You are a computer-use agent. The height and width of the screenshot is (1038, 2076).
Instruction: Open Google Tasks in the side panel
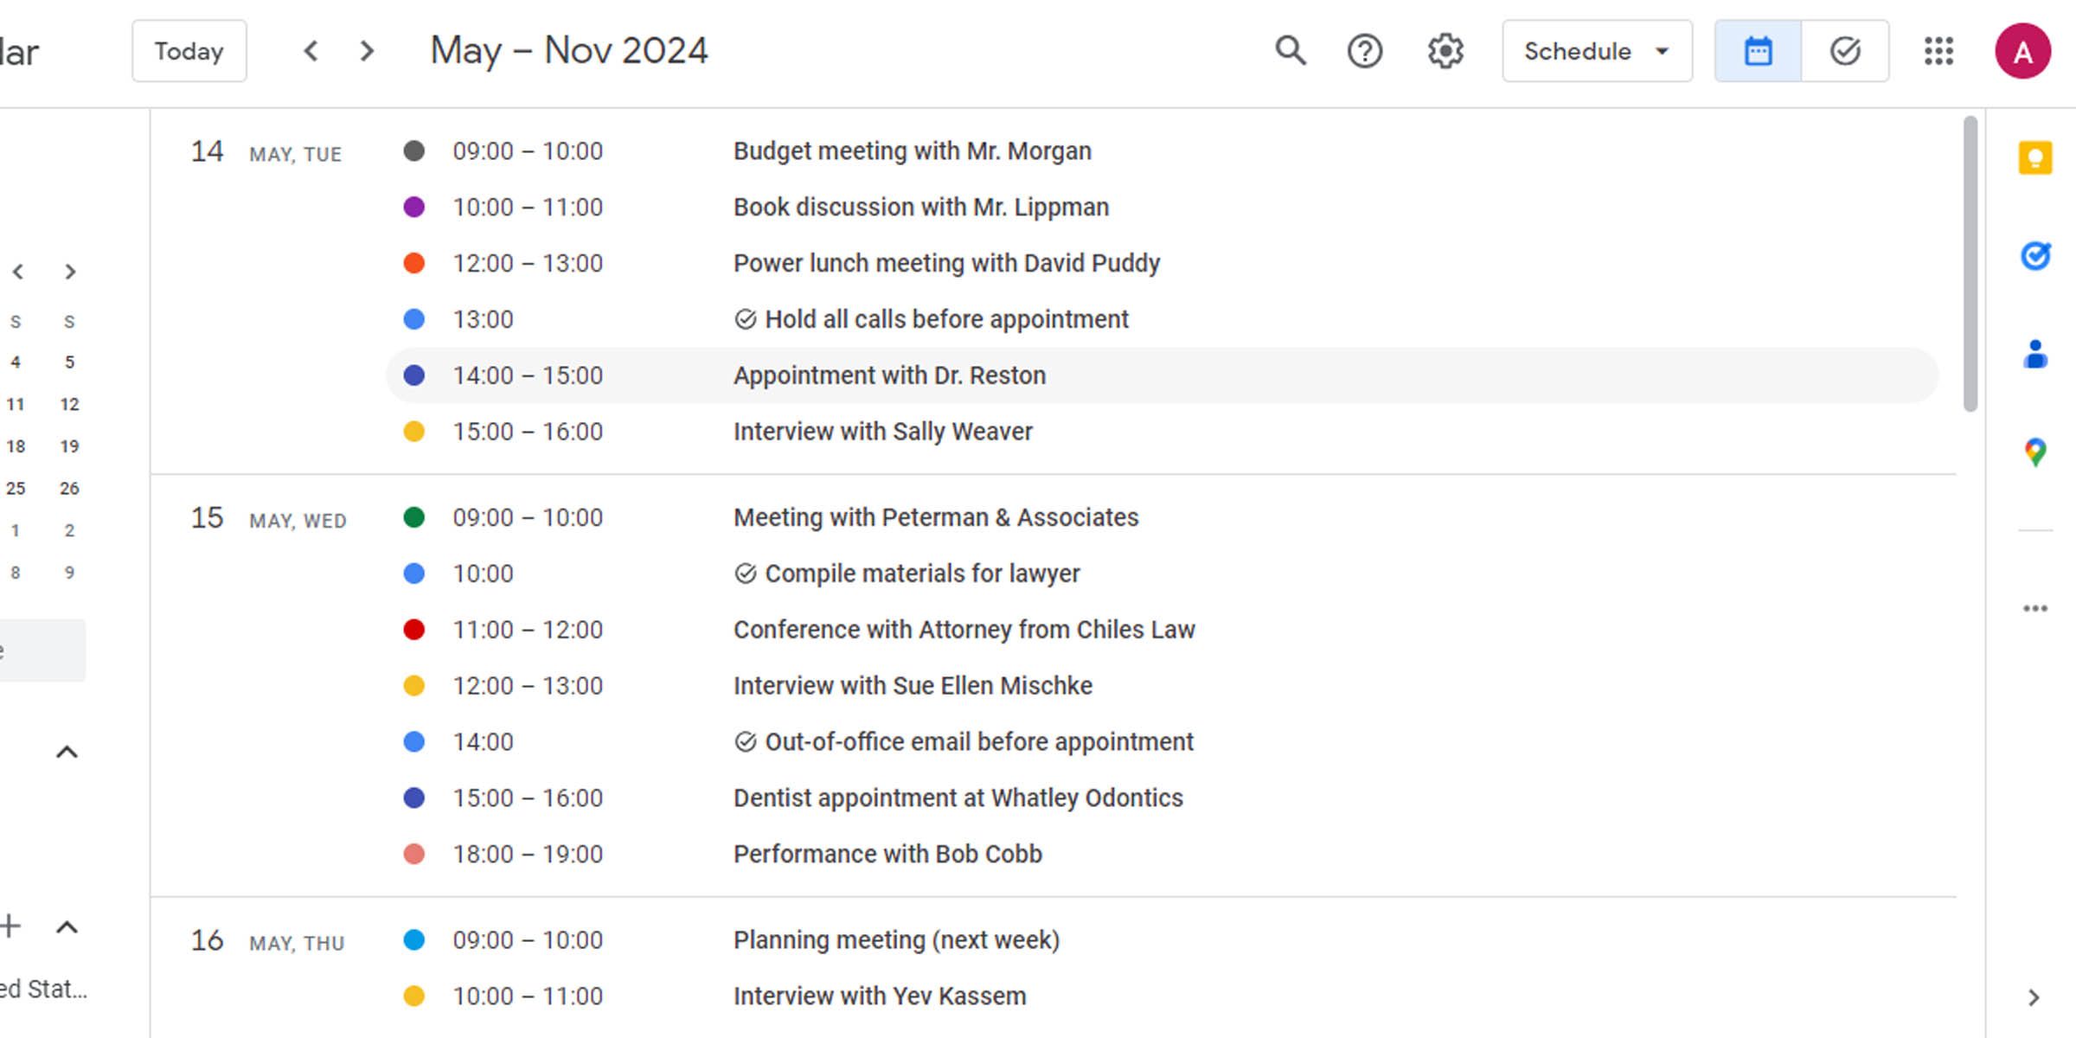[x=2034, y=256]
